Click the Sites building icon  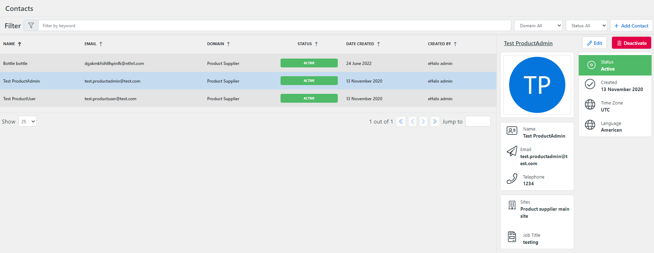pos(512,205)
